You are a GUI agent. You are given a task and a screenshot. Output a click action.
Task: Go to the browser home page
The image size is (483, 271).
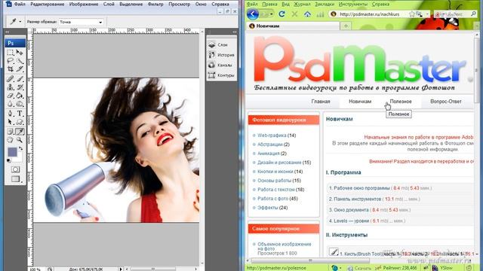[x=307, y=14]
